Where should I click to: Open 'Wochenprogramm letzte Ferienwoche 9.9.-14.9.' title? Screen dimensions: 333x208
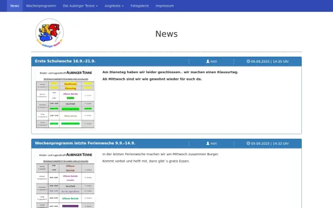tap(85, 143)
